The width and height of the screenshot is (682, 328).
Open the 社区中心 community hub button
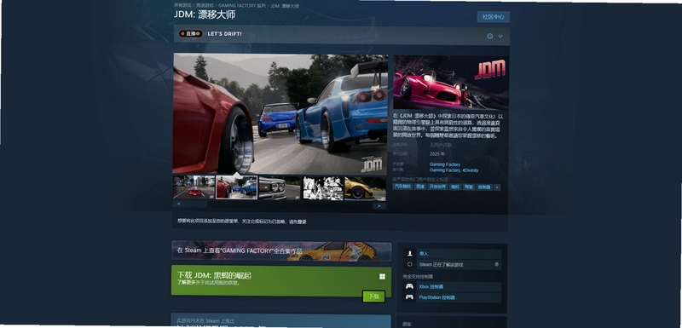[494, 17]
